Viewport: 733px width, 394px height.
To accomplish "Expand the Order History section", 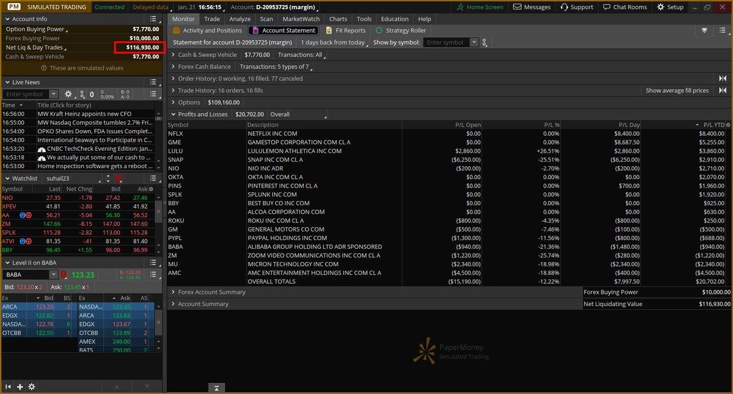I will coord(173,78).
